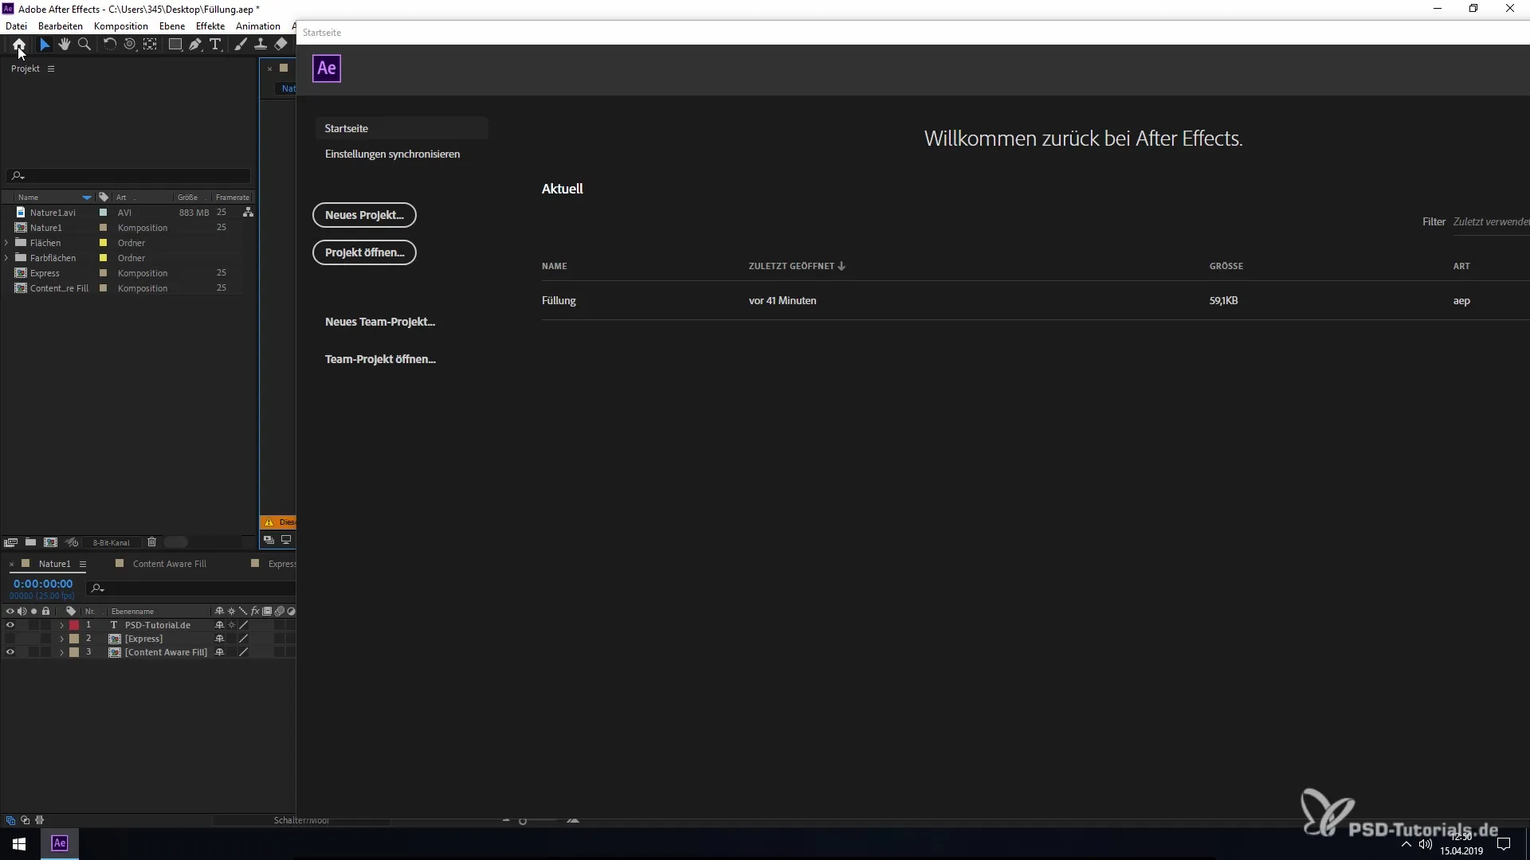Click the Projekt öffnen... button
Viewport: 1530px width, 860px height.
[x=364, y=252]
